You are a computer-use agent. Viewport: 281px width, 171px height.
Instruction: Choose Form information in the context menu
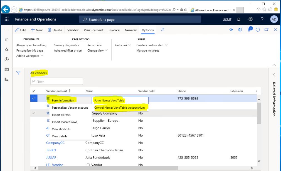point(63,101)
